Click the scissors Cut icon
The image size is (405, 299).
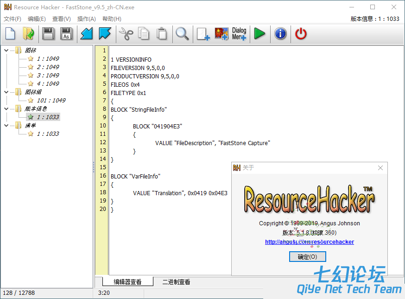pos(126,33)
